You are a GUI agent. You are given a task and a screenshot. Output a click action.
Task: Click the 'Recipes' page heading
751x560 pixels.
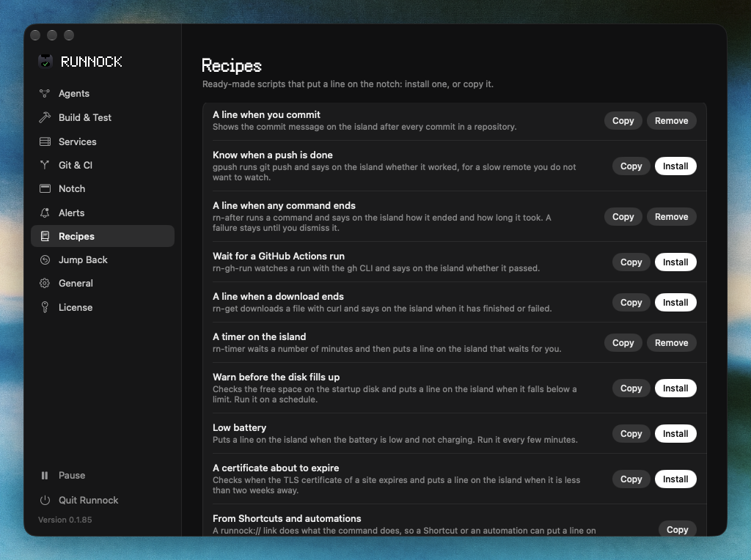[x=231, y=66]
